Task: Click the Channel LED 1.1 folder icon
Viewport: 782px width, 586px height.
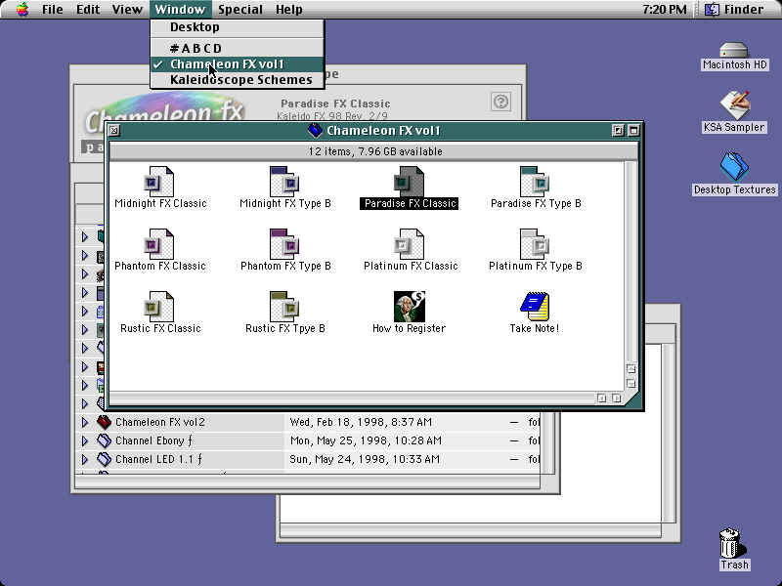Action: 104,459
